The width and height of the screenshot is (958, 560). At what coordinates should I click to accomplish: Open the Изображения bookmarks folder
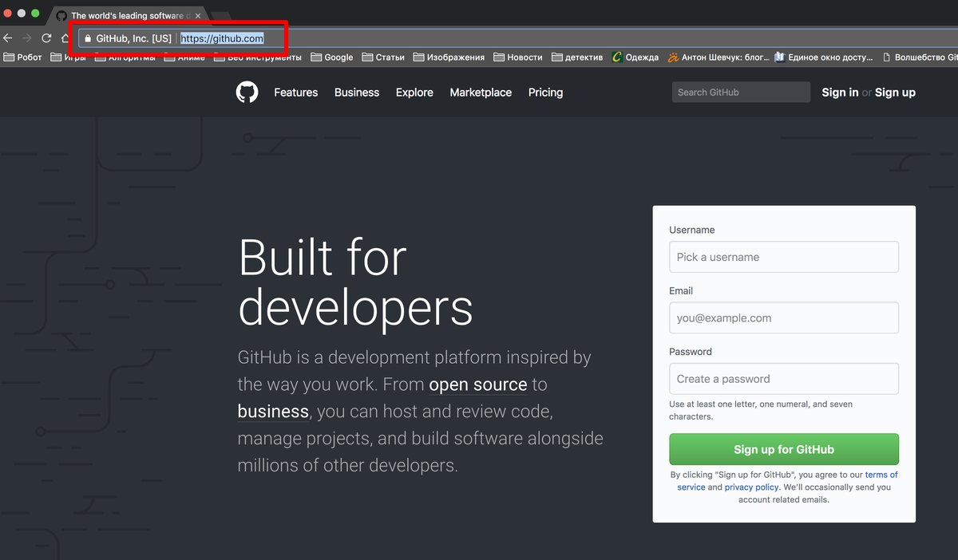coord(449,57)
